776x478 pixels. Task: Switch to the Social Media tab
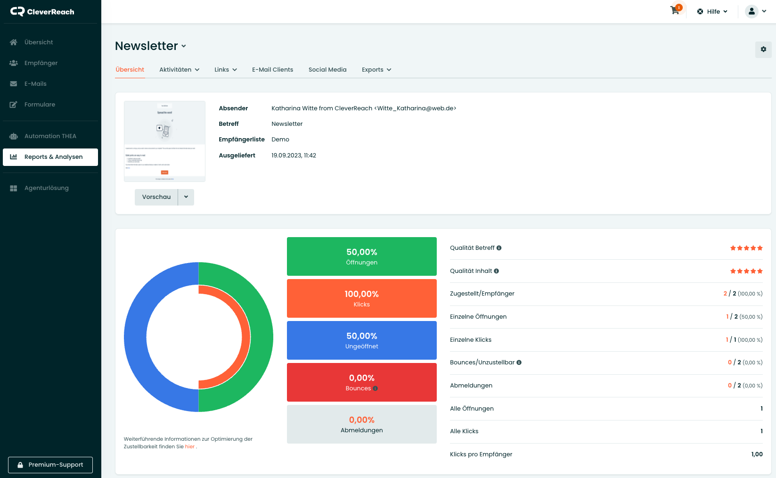pyautogui.click(x=327, y=70)
